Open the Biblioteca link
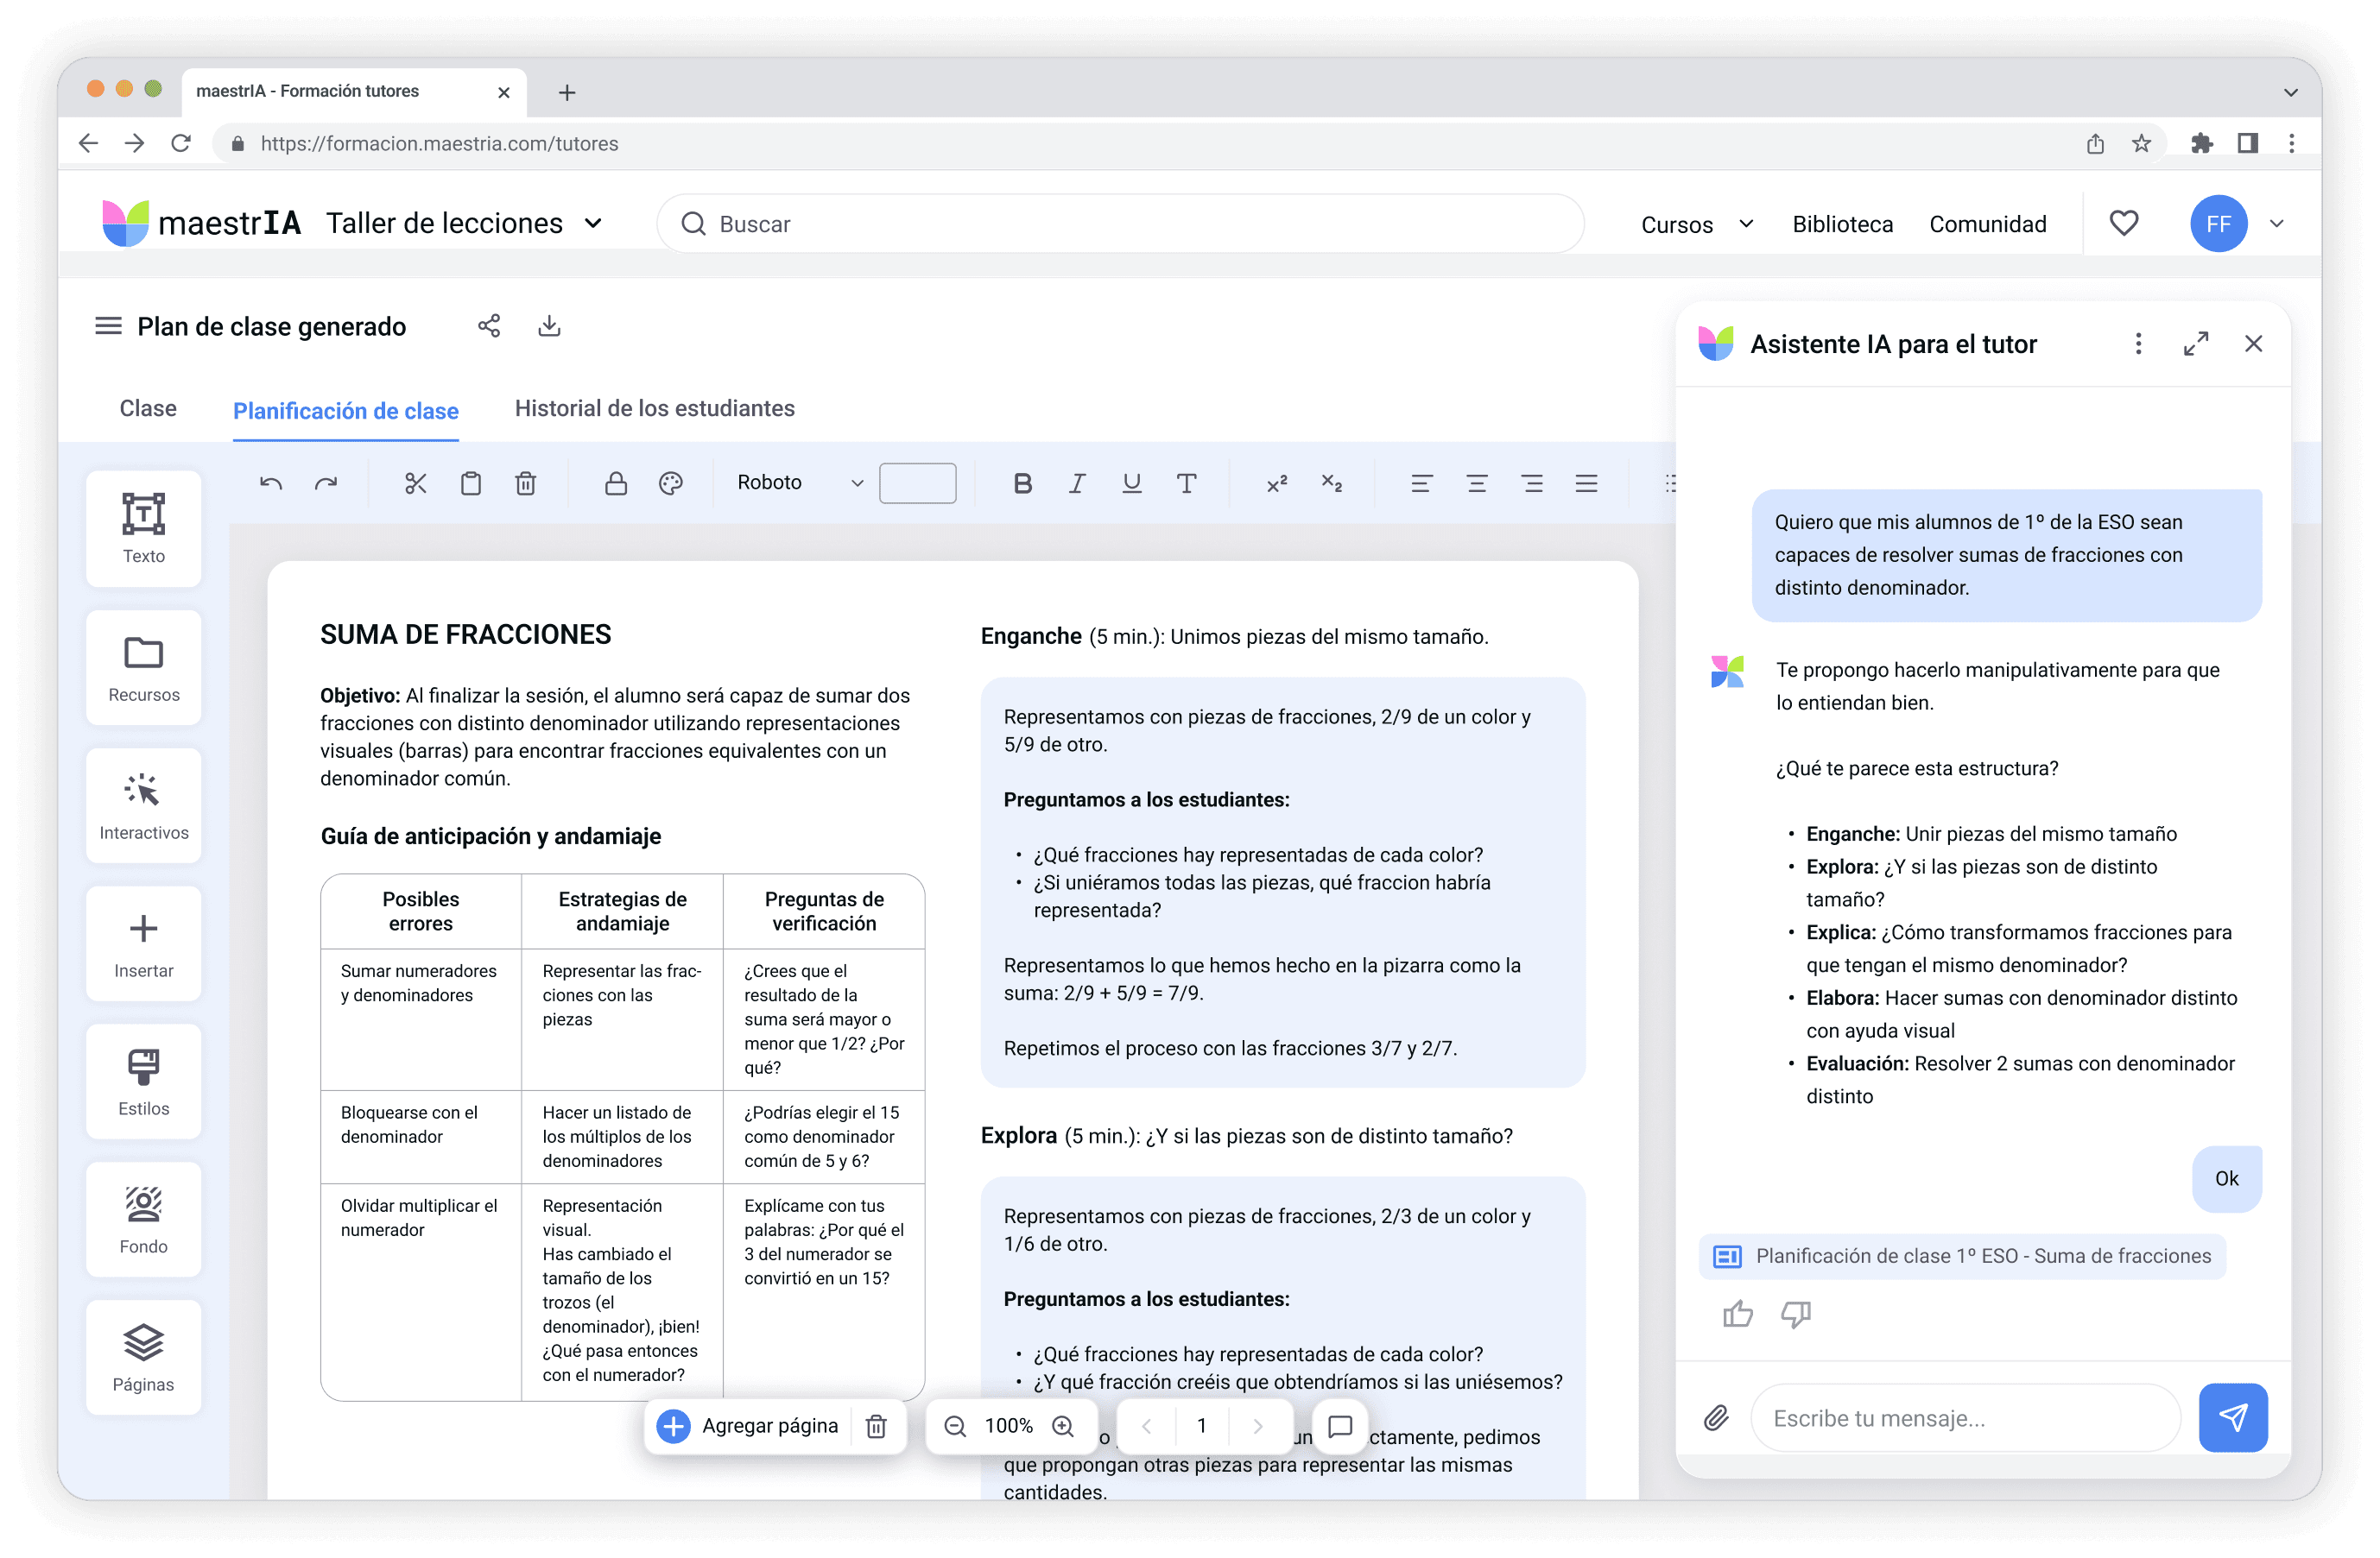The height and width of the screenshot is (1558, 2380). coord(1842,224)
